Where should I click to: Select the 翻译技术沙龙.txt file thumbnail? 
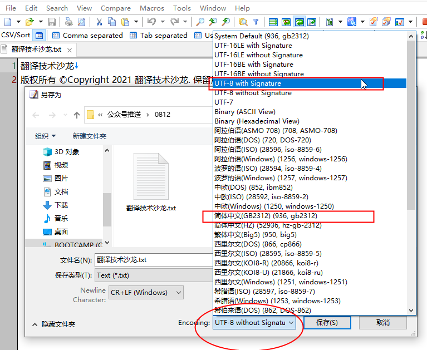tap(151, 183)
